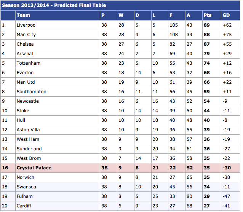Click Liverpool's 89 points value
Screen dimensions: 243x212
coord(208,25)
